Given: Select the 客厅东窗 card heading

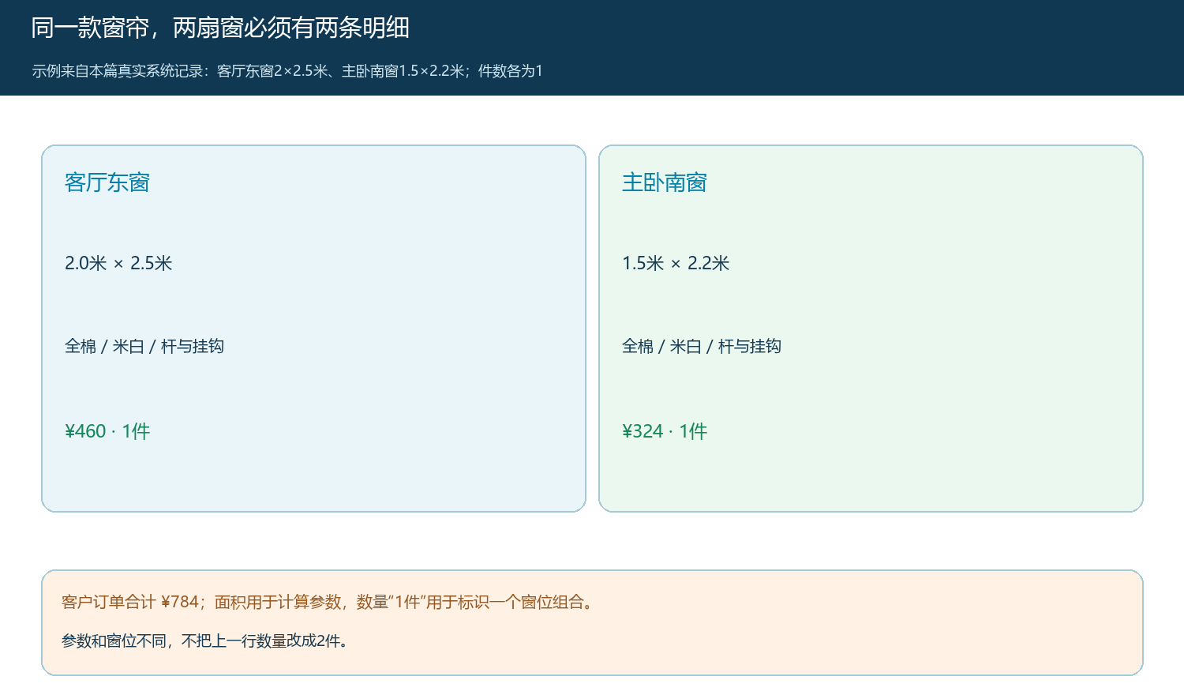Looking at the screenshot, I should click(107, 182).
